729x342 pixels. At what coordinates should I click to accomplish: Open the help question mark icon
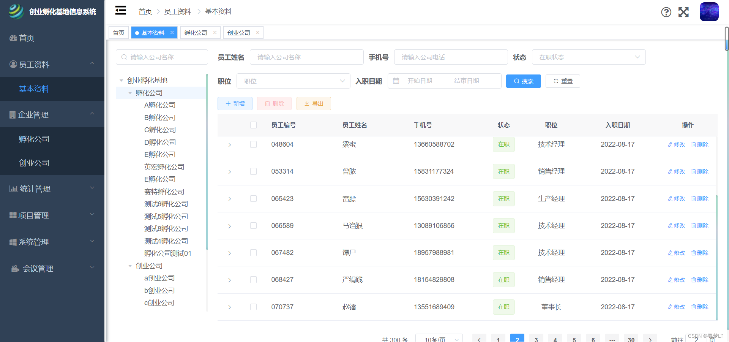(x=666, y=12)
